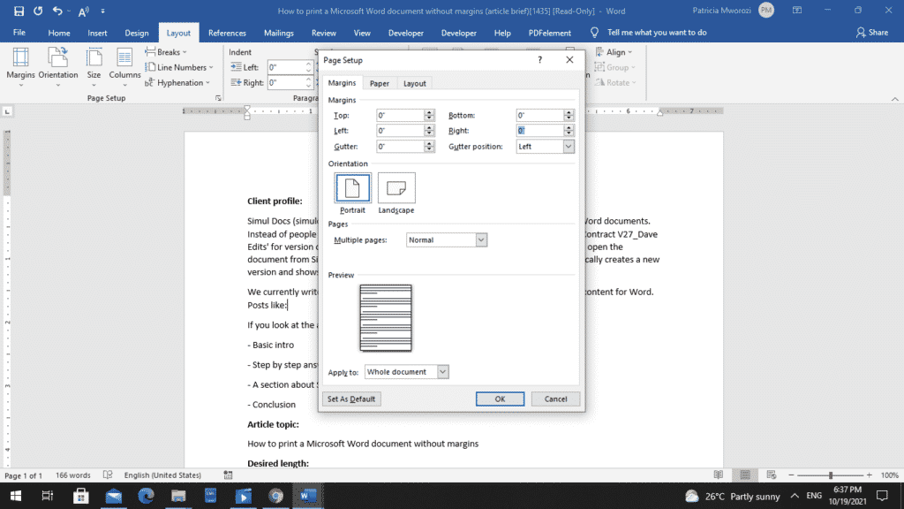Click the Top margin input field
Viewport: 904px width, 509px height.
click(399, 116)
